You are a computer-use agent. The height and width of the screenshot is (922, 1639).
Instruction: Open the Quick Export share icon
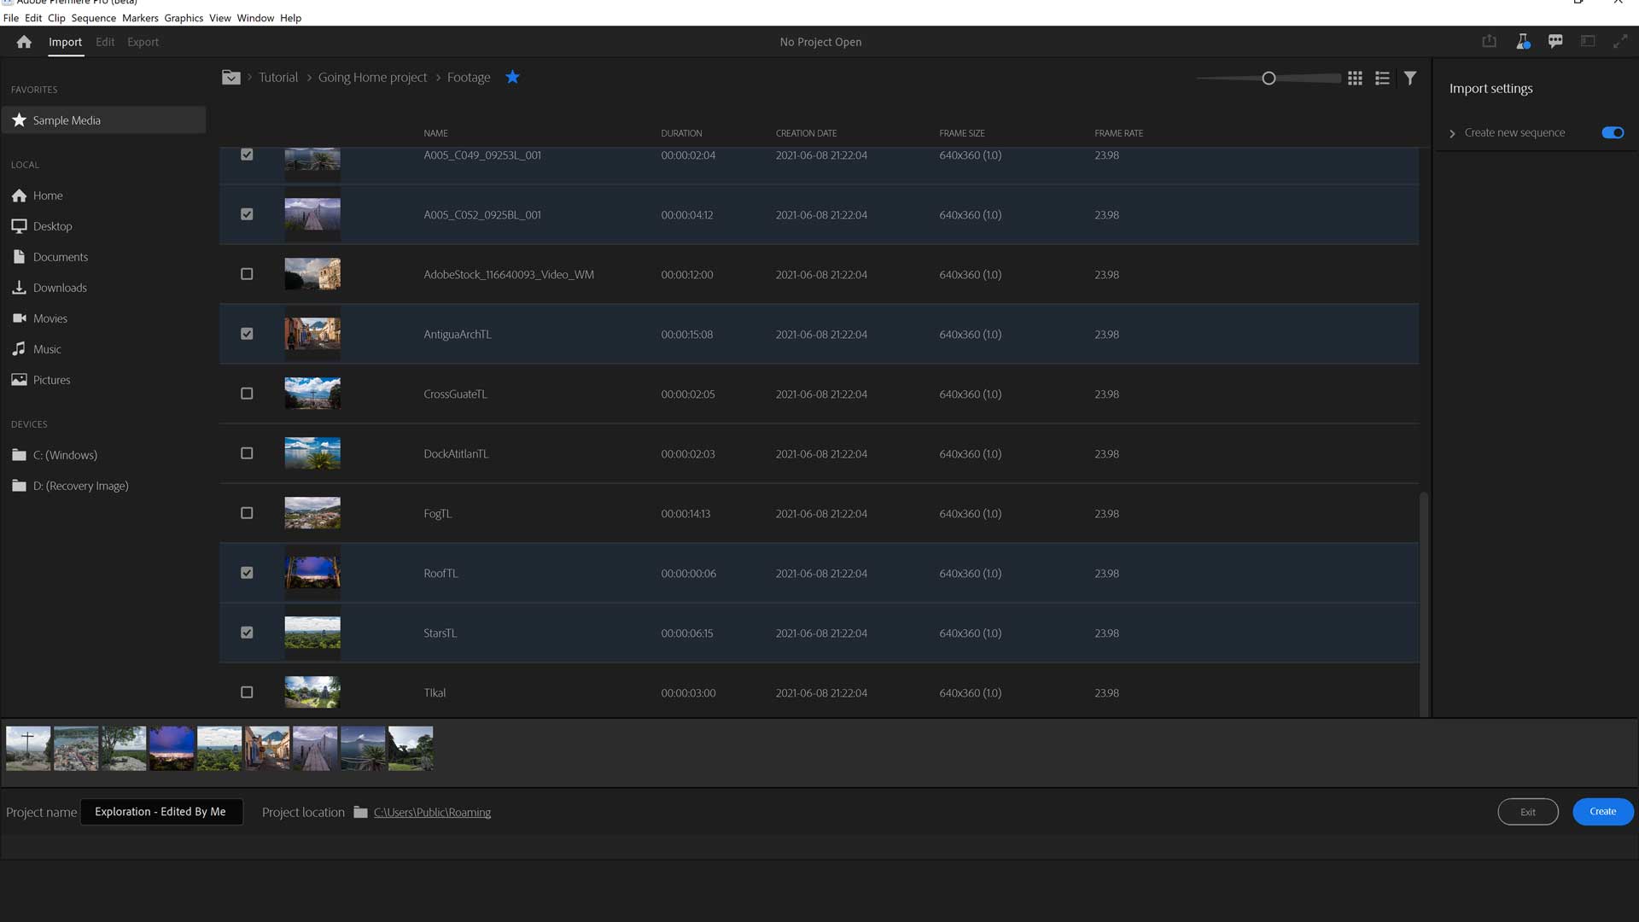[1489, 41]
